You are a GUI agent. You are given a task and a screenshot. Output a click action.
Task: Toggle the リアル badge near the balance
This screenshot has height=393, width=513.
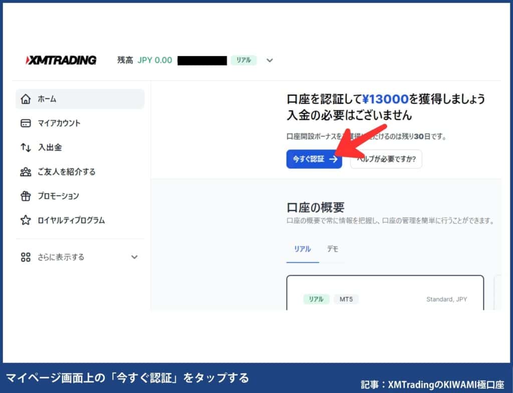point(243,60)
